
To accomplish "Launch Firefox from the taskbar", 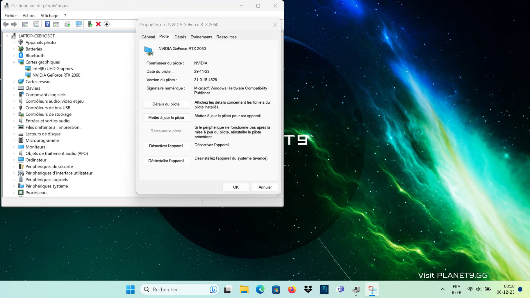I will point(292,289).
